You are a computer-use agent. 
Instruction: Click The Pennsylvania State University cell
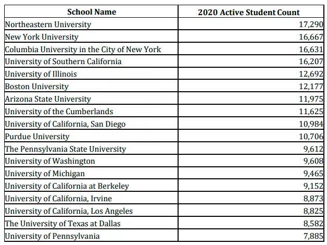click(x=91, y=149)
